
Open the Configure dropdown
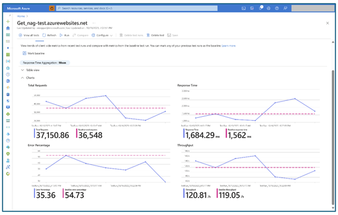(102, 35)
